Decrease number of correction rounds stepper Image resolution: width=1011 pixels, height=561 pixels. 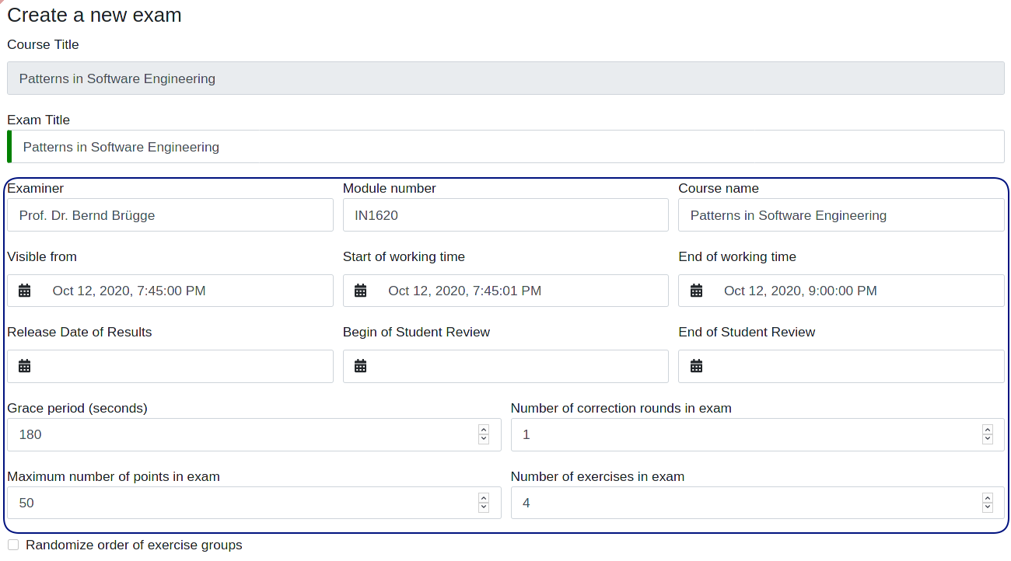988,439
